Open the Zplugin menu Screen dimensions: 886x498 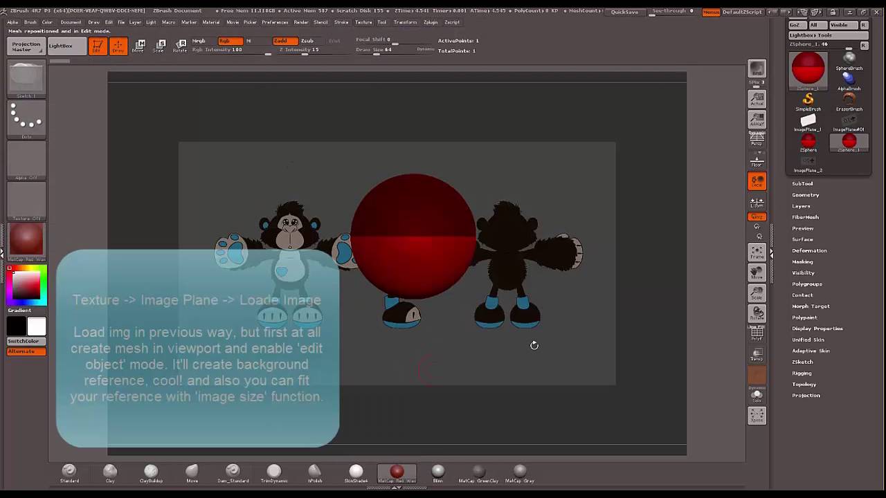tap(431, 22)
